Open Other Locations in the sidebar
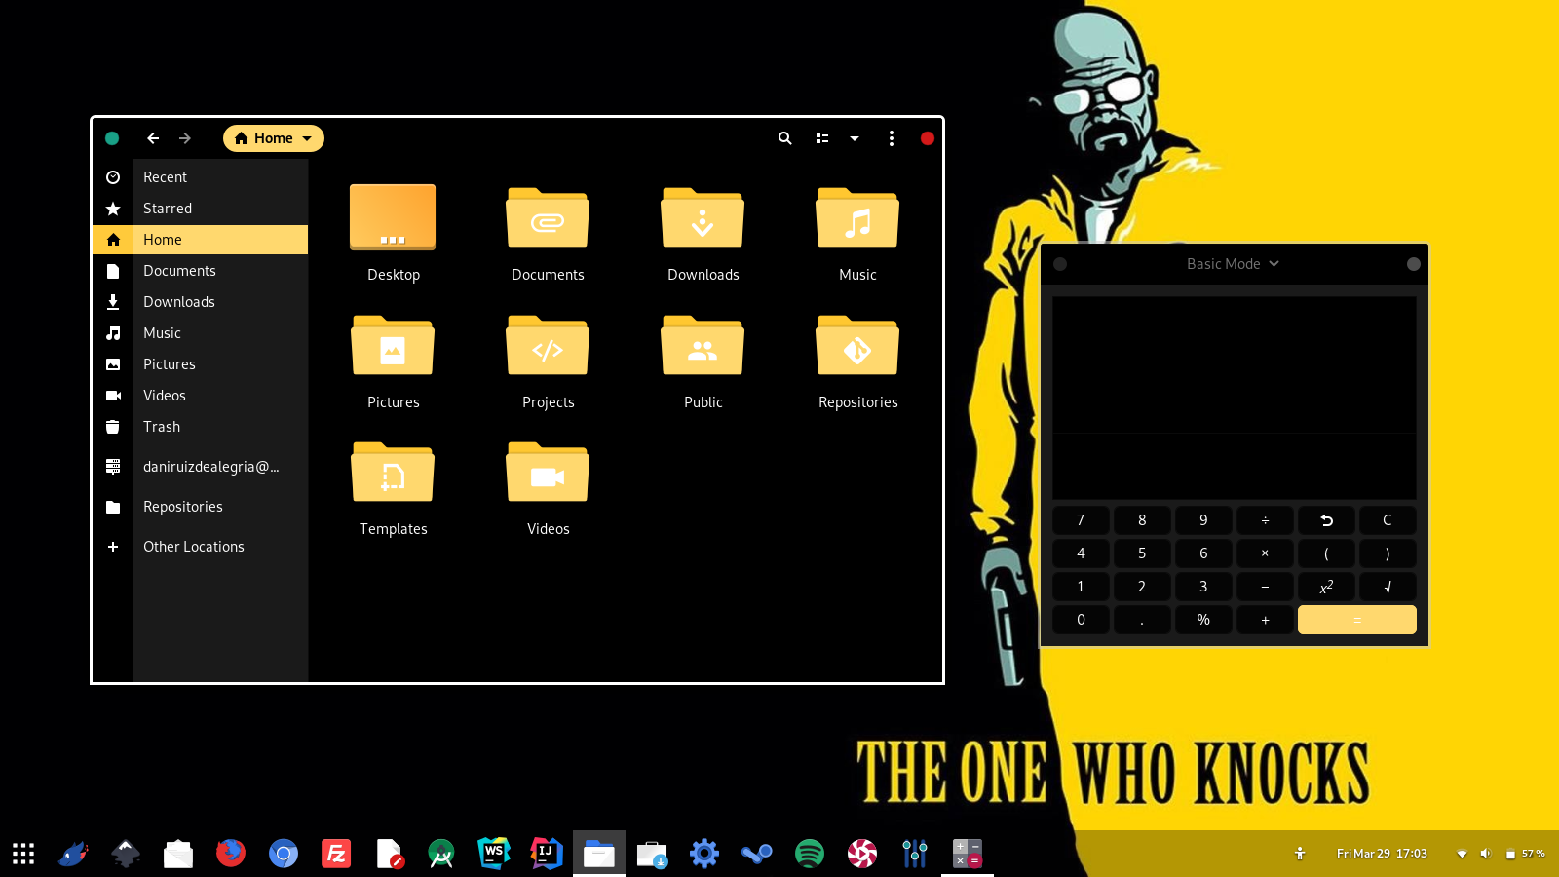Image resolution: width=1559 pixels, height=877 pixels. [200, 547]
